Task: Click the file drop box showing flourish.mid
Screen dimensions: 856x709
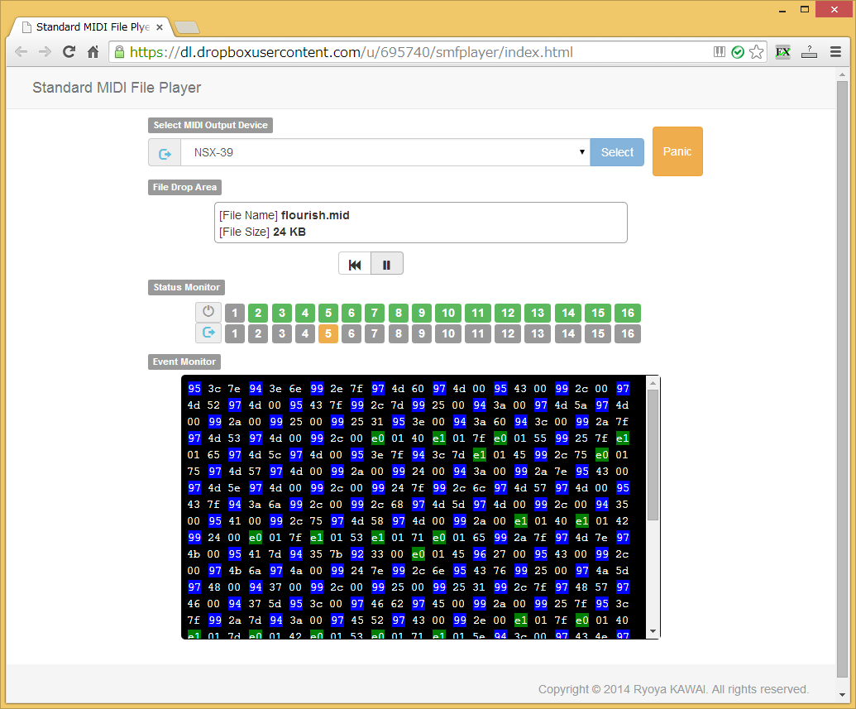Action: pos(421,223)
